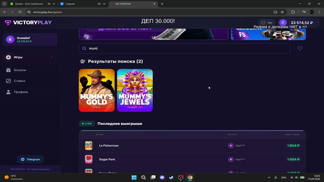The width and height of the screenshot is (324, 182).
Task: Open Steam from the taskbar
Action: 171,177
